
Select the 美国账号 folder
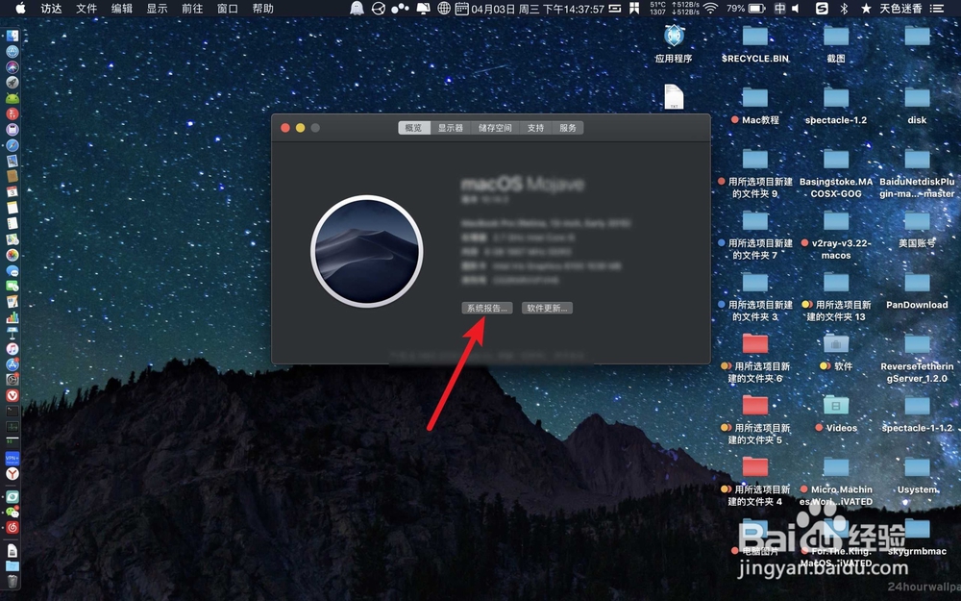click(917, 221)
